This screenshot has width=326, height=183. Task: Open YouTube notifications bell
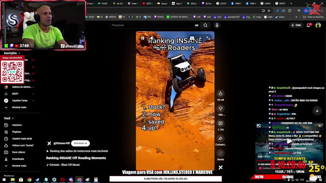[x=309, y=25]
